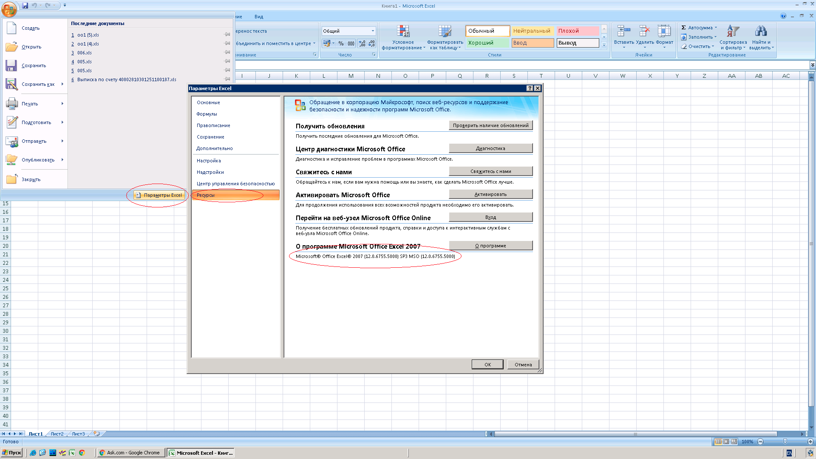Screen dimensions: 816x459
Task: Switch to sheet tab 'Лист2'
Action: tap(57, 434)
